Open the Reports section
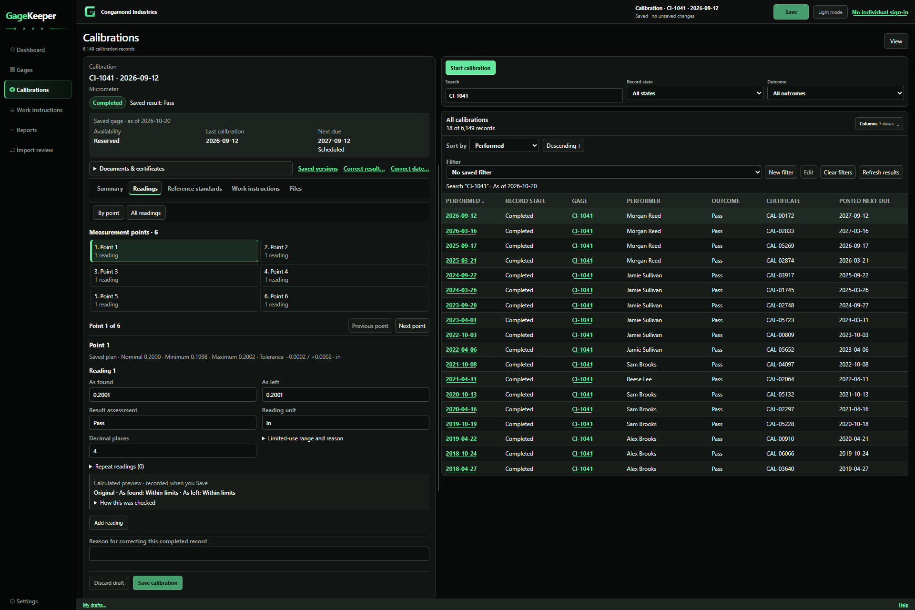 (x=38, y=130)
